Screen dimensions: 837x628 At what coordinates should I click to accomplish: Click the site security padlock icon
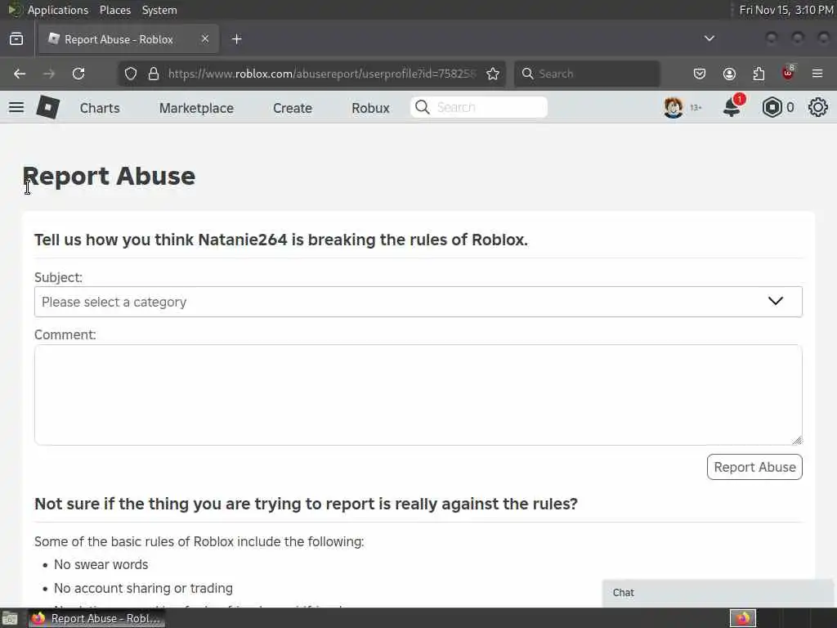[x=154, y=74]
